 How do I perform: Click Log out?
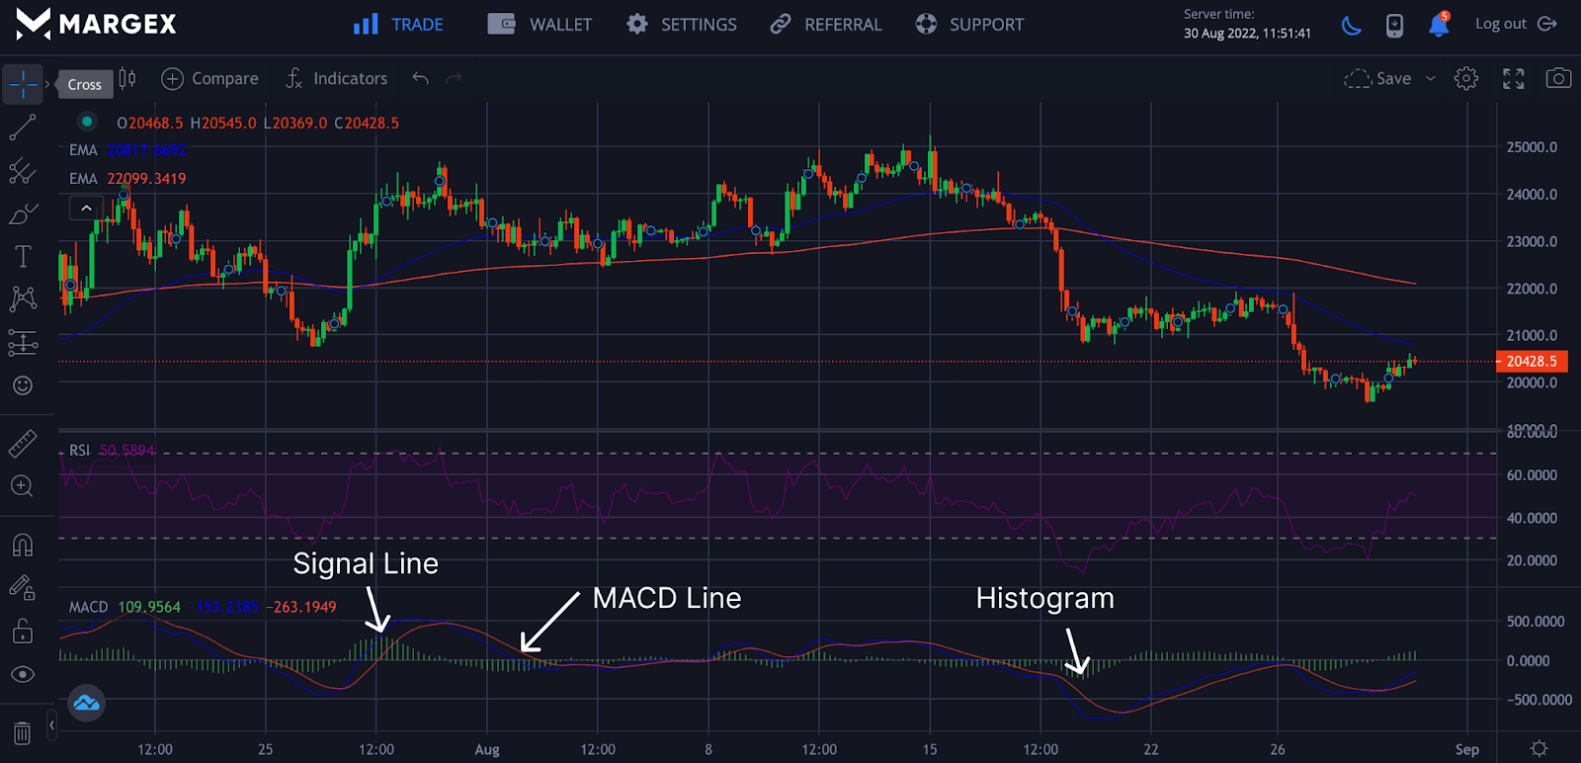pyautogui.click(x=1515, y=24)
